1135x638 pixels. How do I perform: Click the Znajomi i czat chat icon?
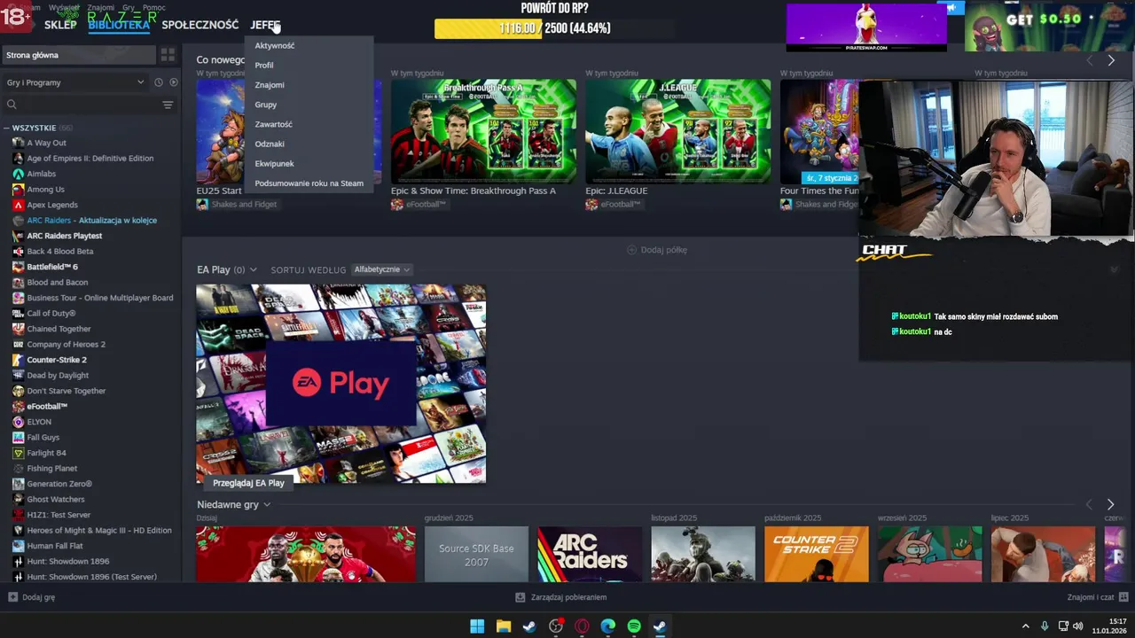pos(1123,597)
